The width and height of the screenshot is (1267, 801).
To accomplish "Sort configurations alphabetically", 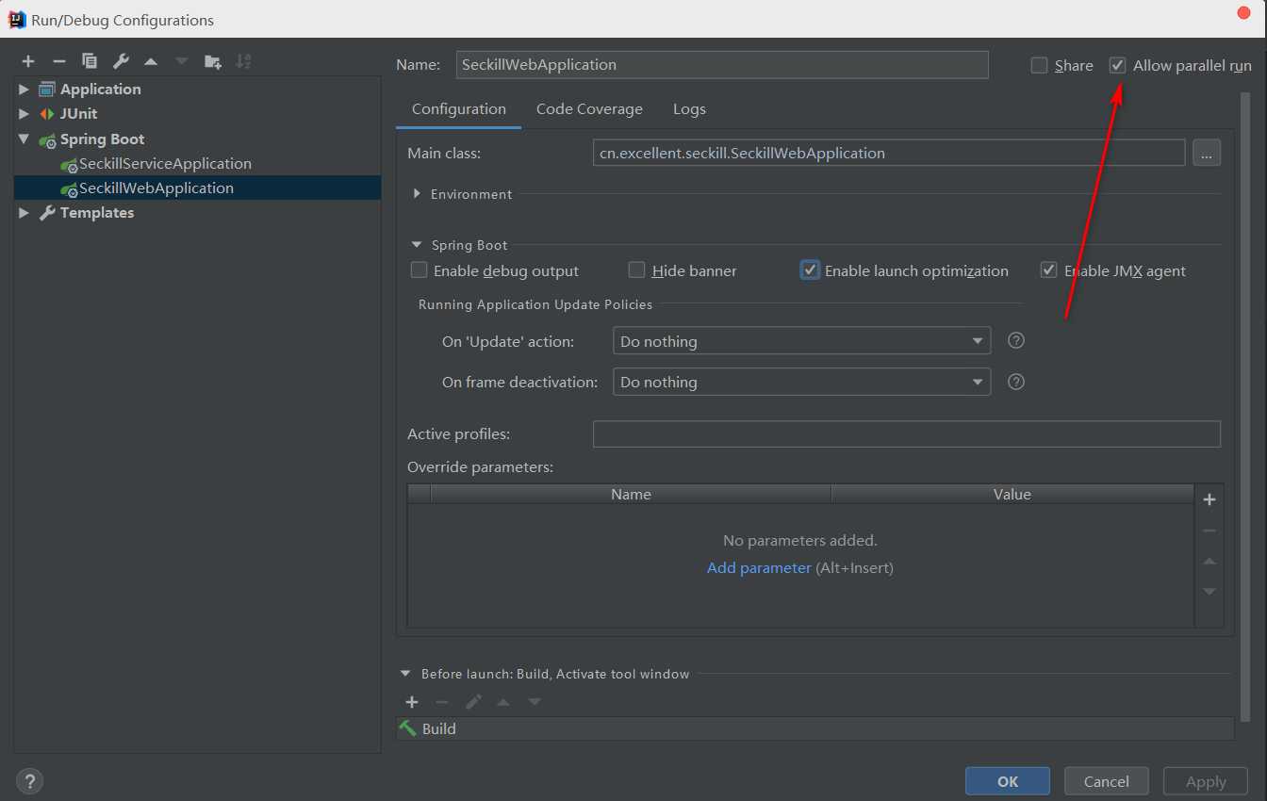I will point(243,61).
